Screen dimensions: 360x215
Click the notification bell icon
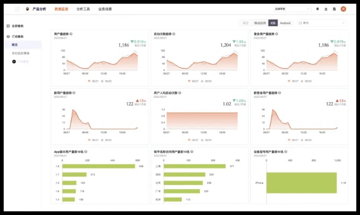[x=317, y=9]
